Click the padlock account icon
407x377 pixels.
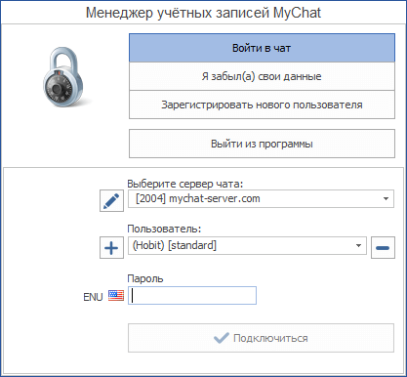pos(63,77)
